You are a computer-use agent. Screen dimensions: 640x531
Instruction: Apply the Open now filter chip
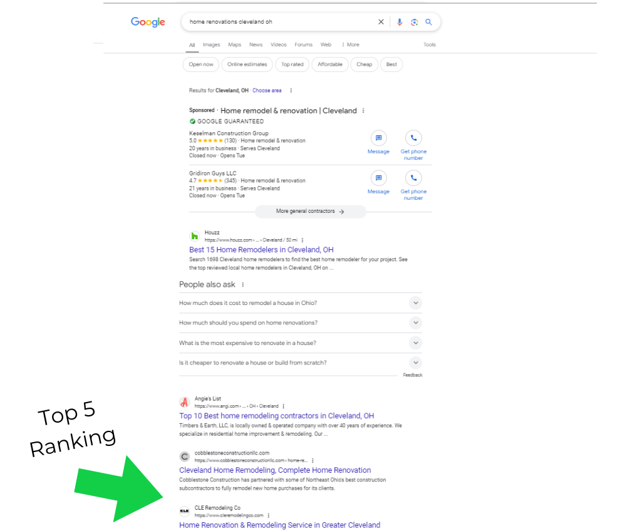coord(201,64)
